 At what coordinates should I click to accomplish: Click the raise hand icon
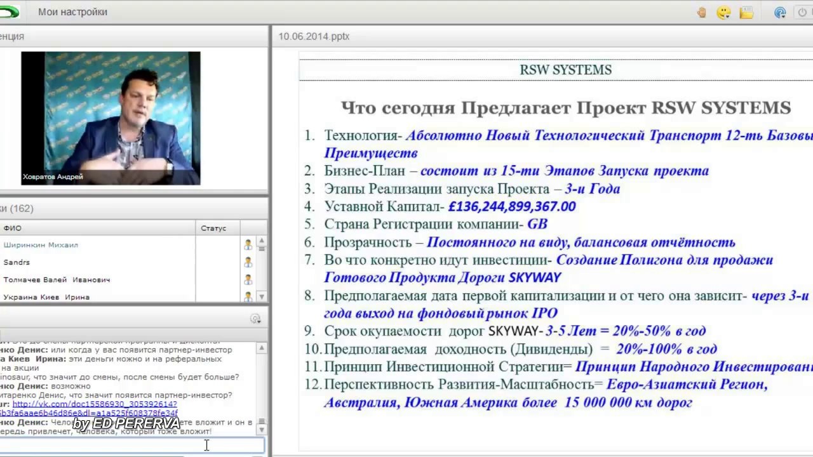[702, 12]
